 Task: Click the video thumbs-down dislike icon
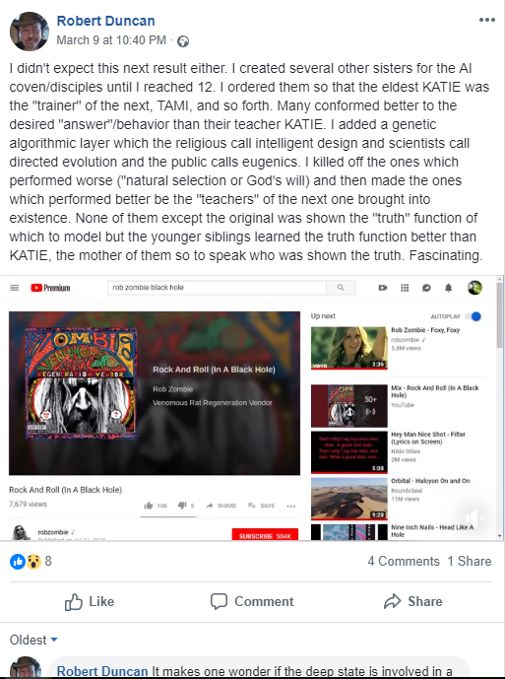click(182, 506)
